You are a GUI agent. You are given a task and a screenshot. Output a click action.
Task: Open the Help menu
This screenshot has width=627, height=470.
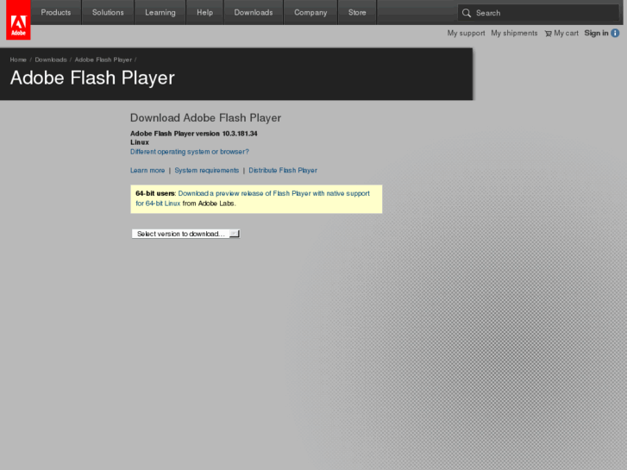pos(204,12)
